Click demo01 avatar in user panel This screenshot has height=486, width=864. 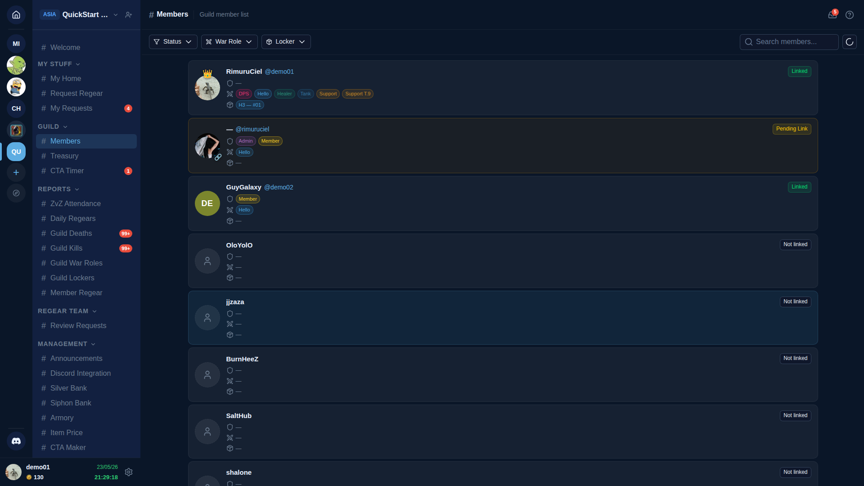pyautogui.click(x=13, y=472)
